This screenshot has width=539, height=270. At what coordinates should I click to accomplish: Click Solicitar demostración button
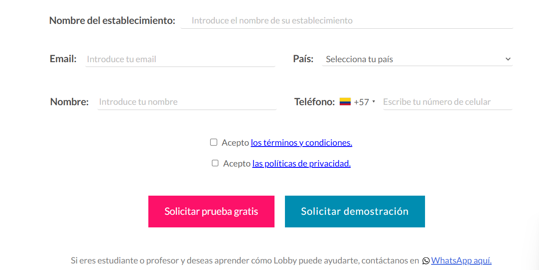[x=355, y=211]
